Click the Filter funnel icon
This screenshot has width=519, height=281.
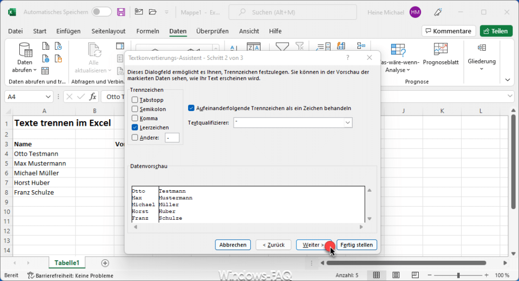tap(282, 47)
